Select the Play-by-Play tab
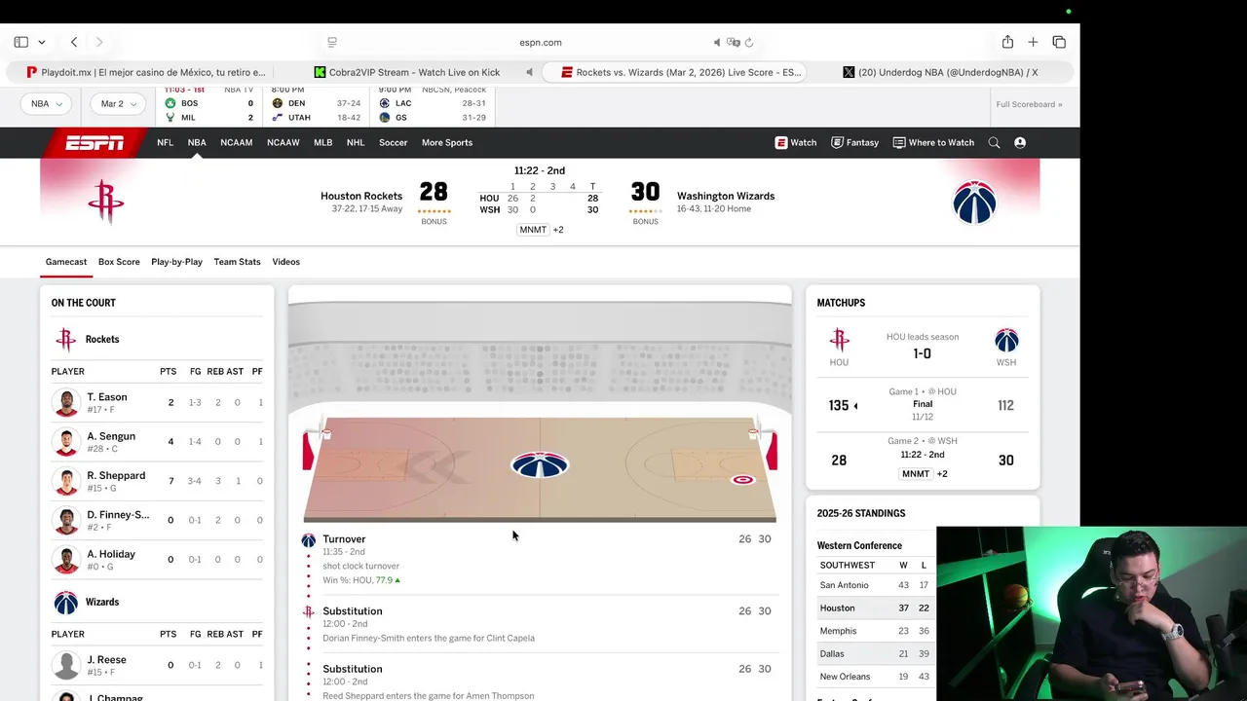1247x701 pixels. 176,262
